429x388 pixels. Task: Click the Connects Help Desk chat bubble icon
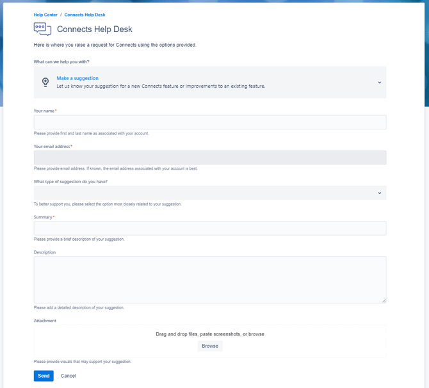(42, 29)
